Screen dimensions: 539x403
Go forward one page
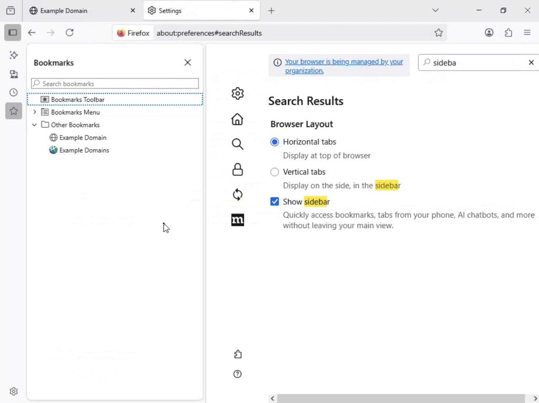click(51, 32)
